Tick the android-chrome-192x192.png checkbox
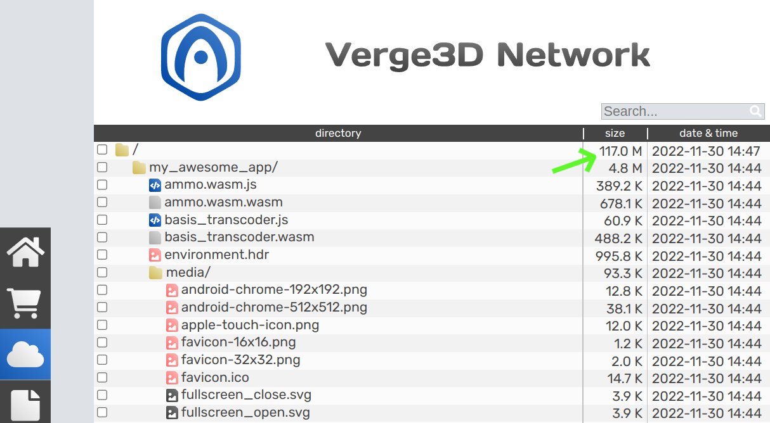Image resolution: width=770 pixels, height=423 pixels. pyautogui.click(x=102, y=290)
